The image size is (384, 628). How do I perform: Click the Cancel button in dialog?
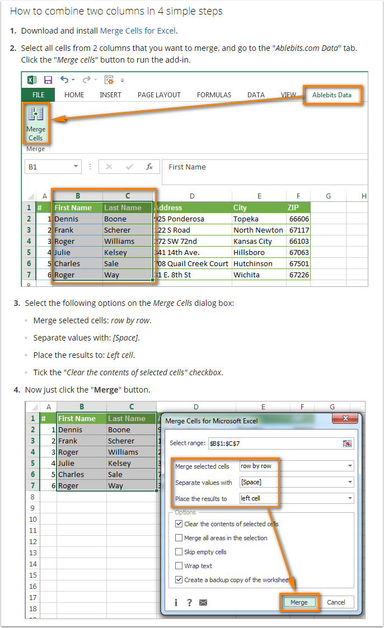tap(336, 602)
